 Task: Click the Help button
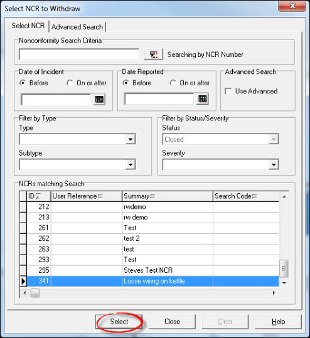pyautogui.click(x=278, y=322)
